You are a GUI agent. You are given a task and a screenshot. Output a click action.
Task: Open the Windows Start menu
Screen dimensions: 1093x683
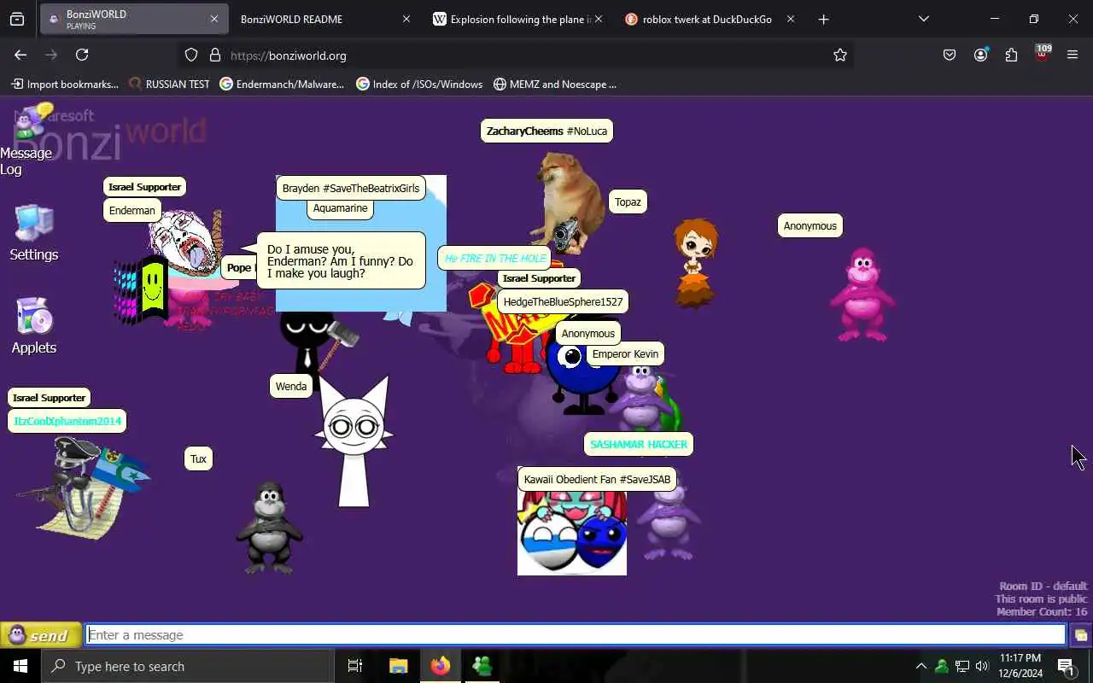20,666
